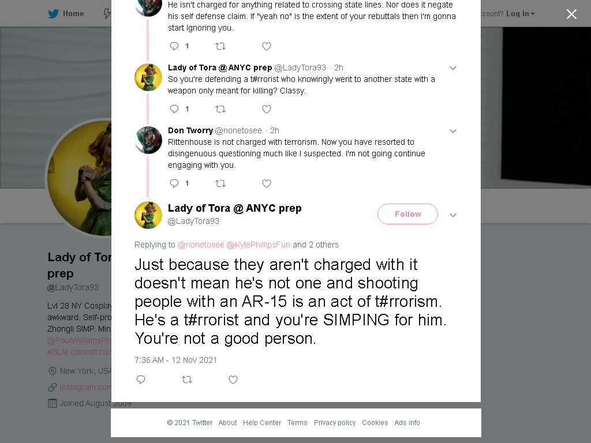Expand options chevron on Don Tworry tweet
591x443 pixels.
[x=453, y=131]
